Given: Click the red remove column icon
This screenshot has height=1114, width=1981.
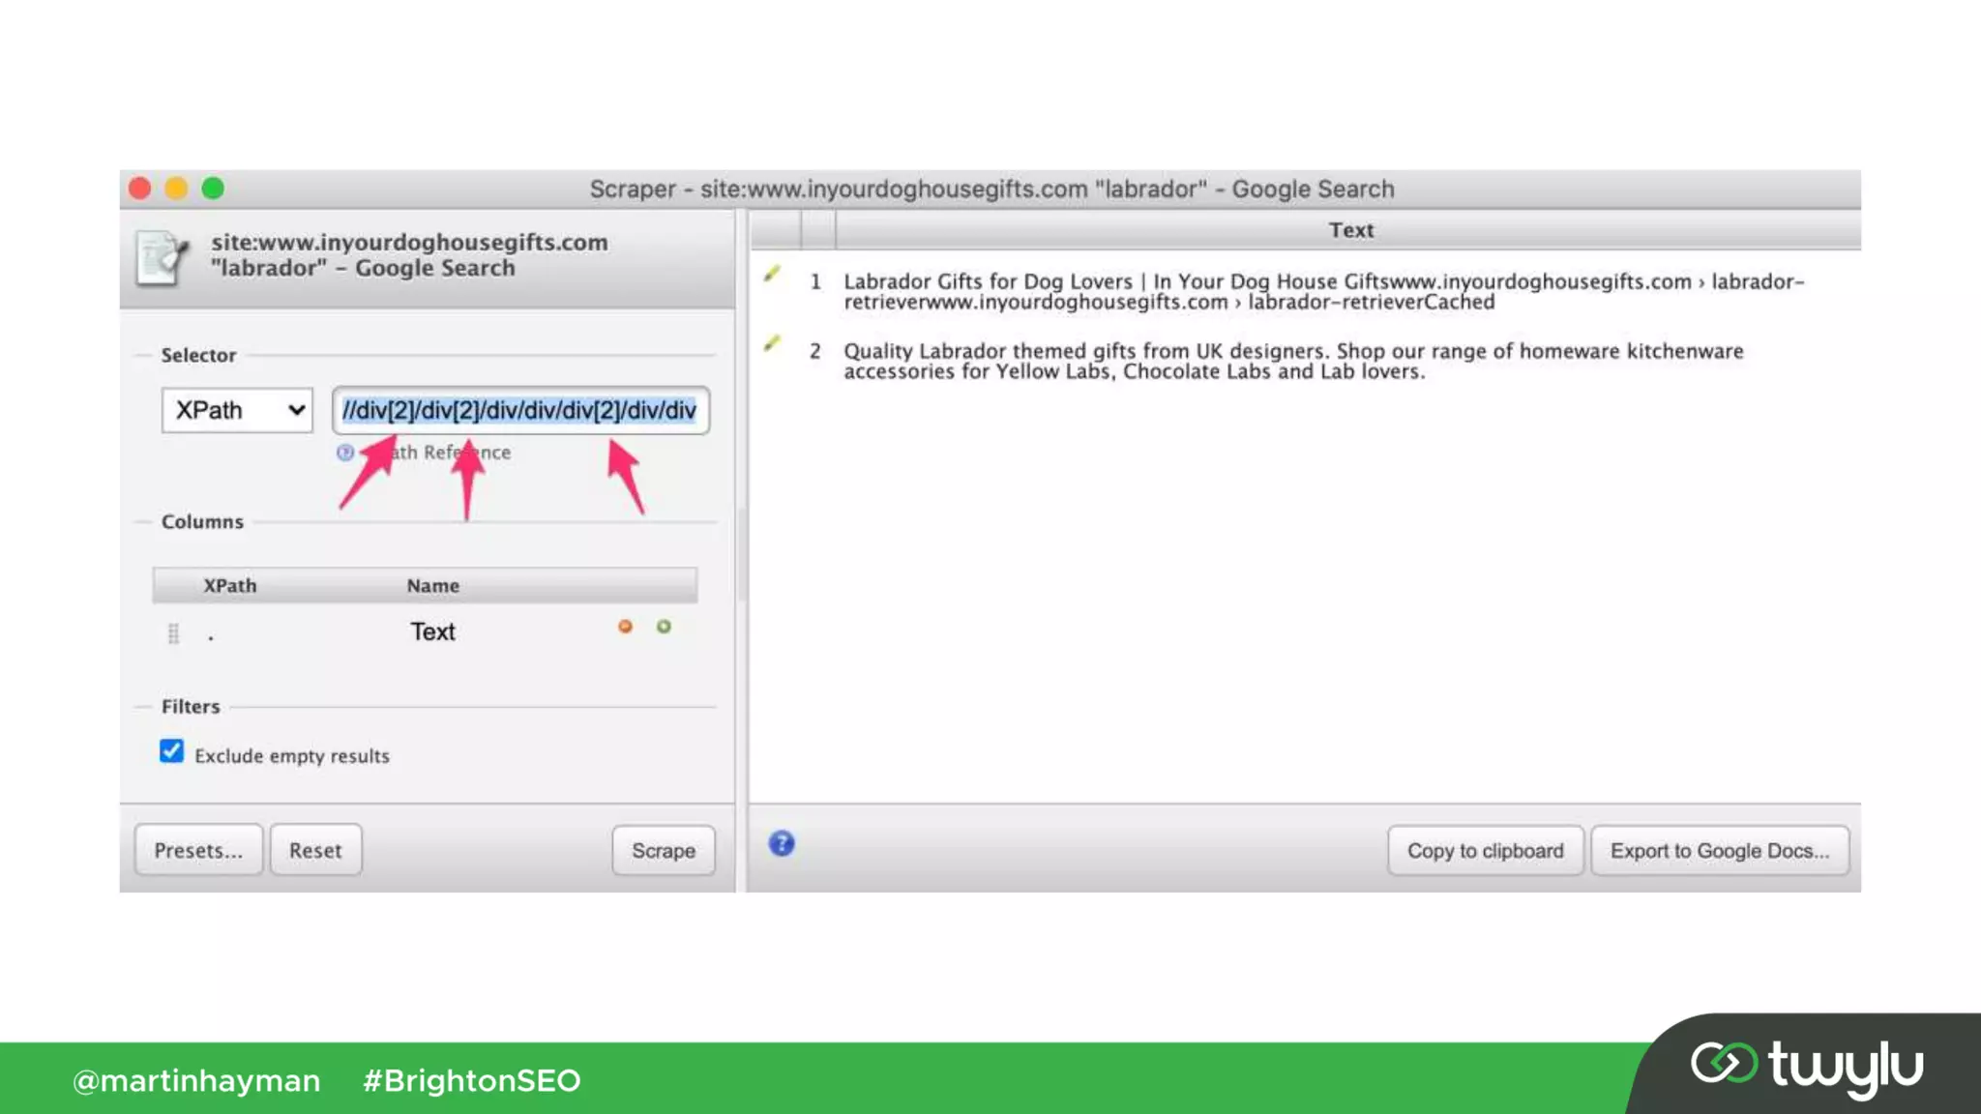Looking at the screenshot, I should (625, 627).
